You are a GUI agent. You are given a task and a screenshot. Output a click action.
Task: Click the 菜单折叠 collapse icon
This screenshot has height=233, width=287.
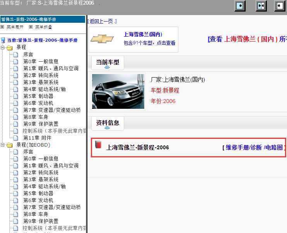point(31,27)
